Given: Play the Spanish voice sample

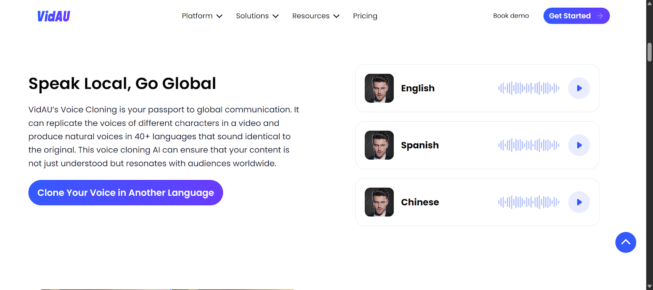Looking at the screenshot, I should tap(579, 145).
